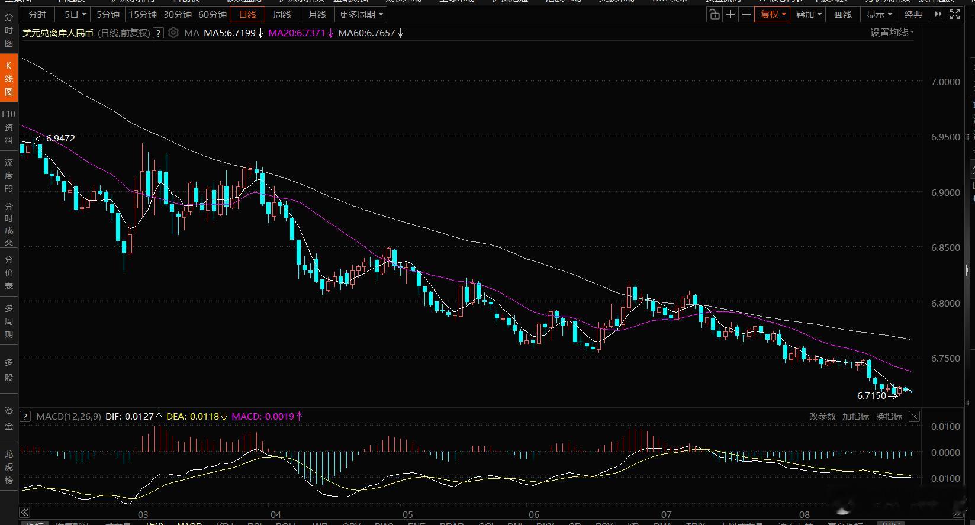
Task: Switch to 周线 weekly period
Action: pos(282,14)
